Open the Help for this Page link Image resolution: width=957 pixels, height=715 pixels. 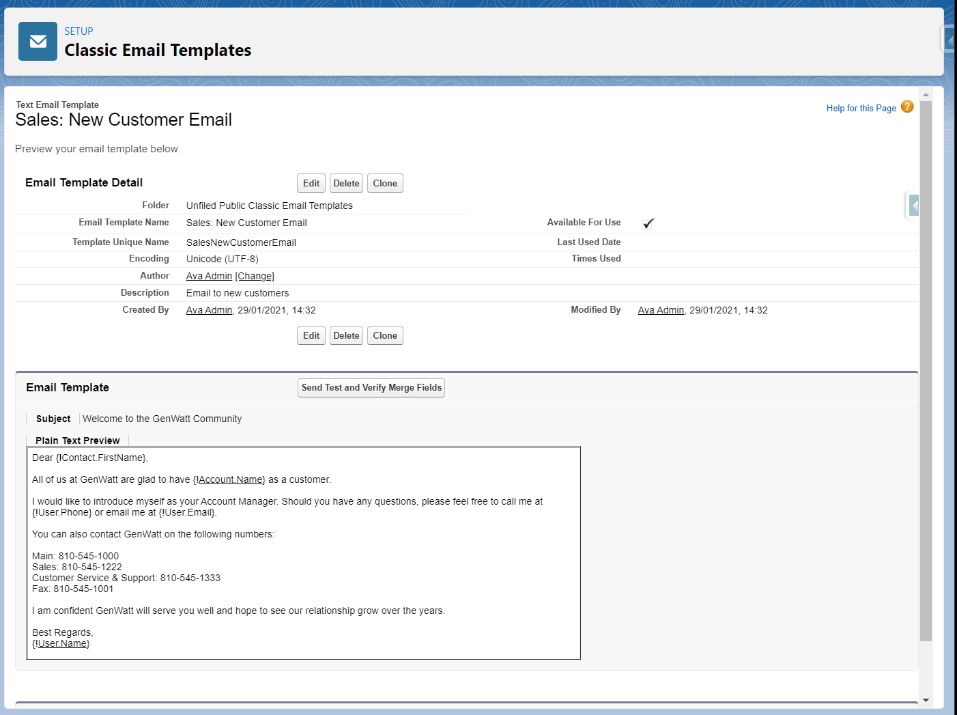861,108
